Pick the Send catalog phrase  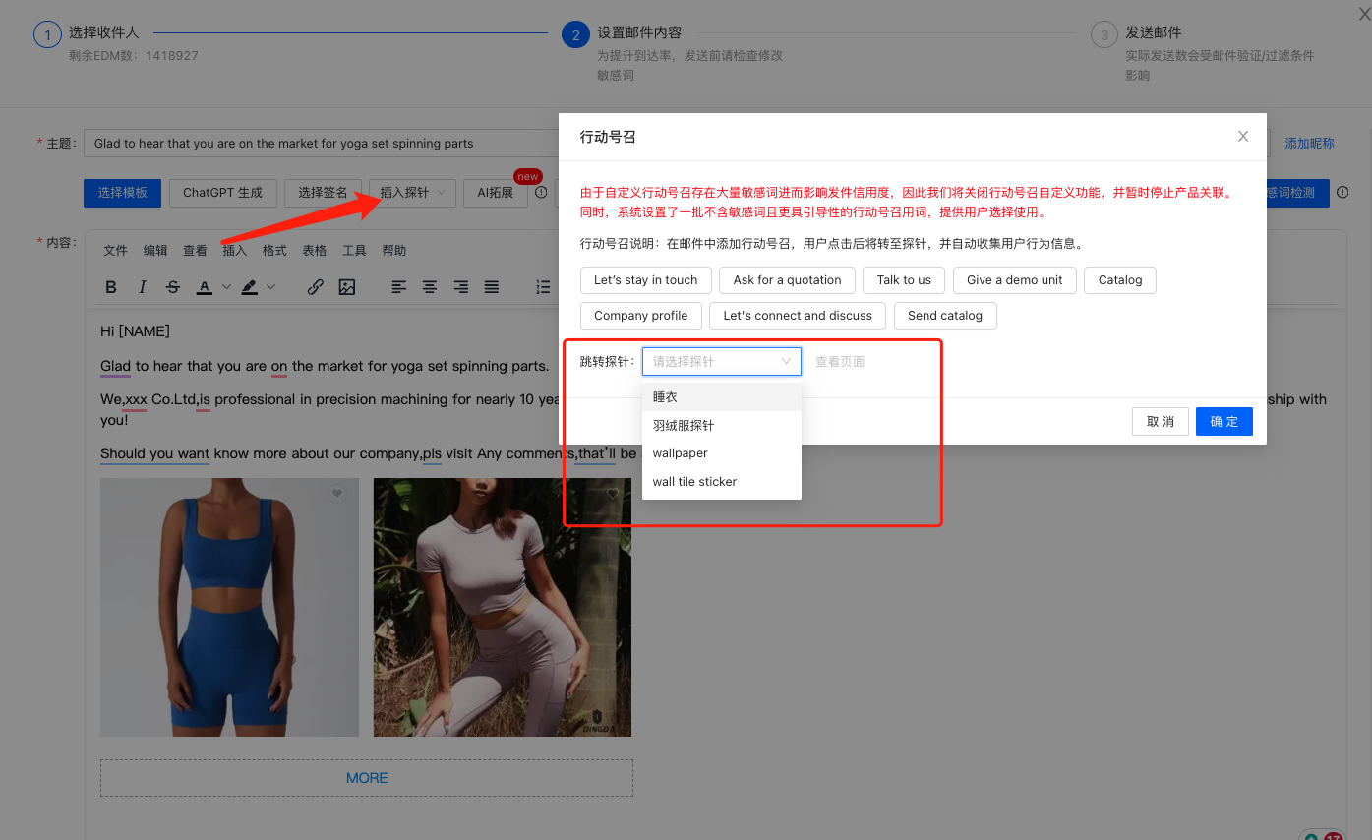tap(945, 316)
